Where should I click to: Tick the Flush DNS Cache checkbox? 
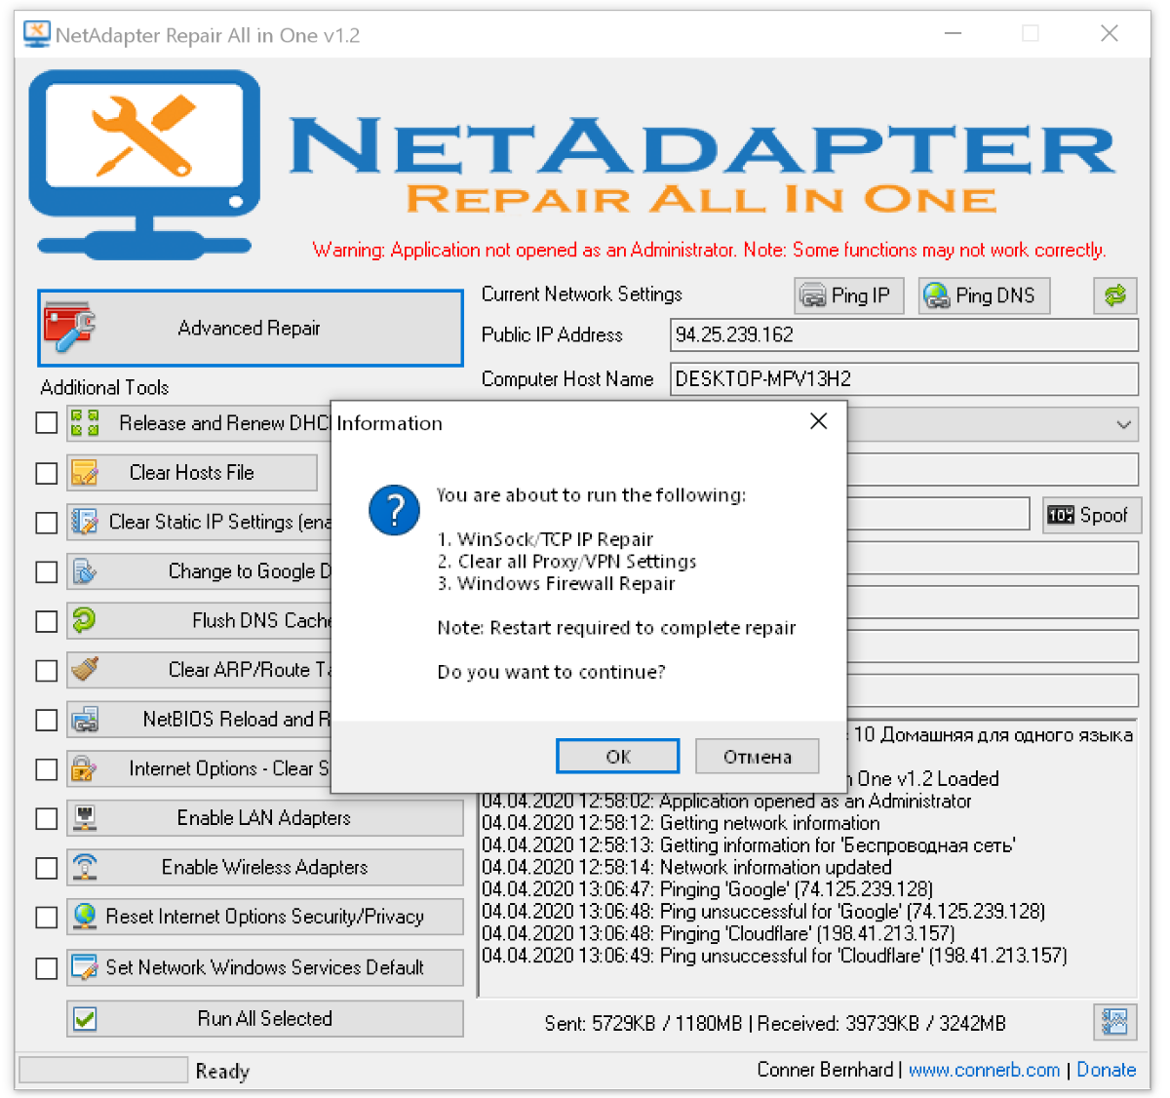[x=46, y=621]
